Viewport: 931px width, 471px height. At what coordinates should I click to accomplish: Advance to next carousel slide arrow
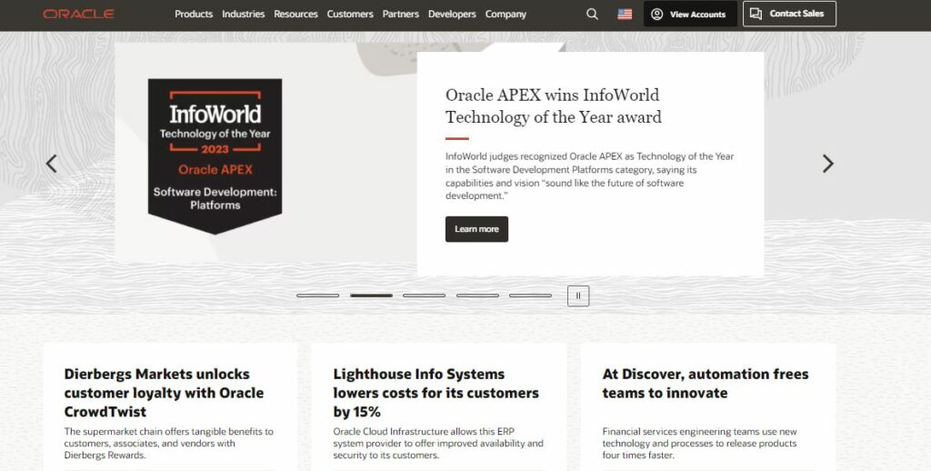(x=827, y=164)
